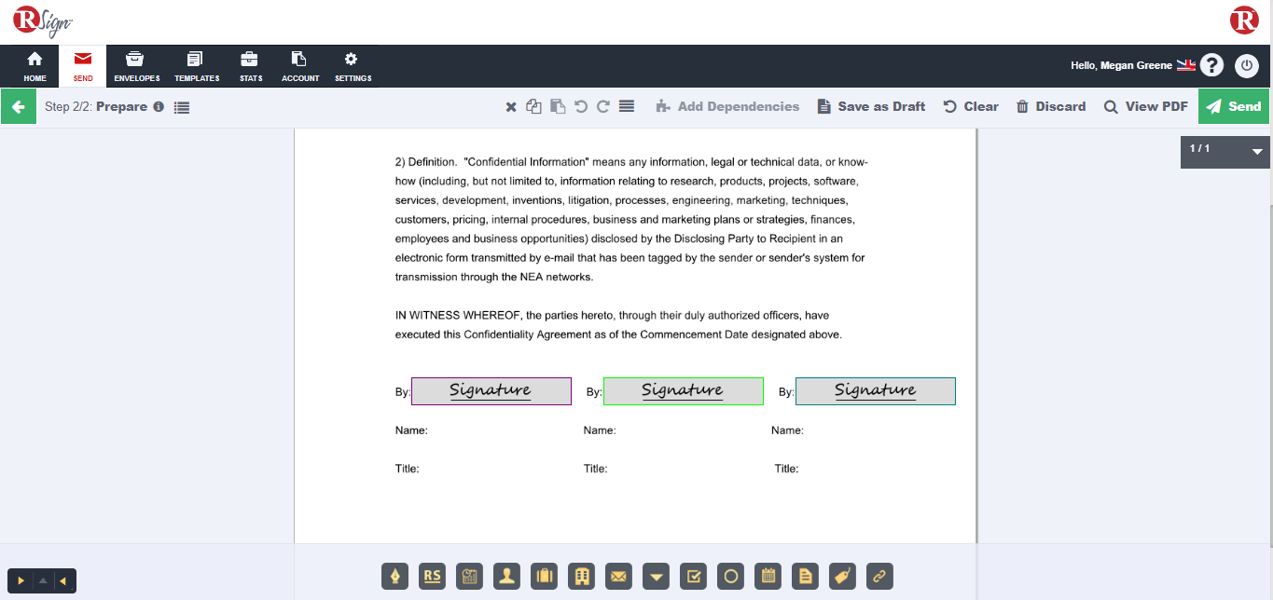Add the dropdown arrow control from toolbar

coord(657,577)
